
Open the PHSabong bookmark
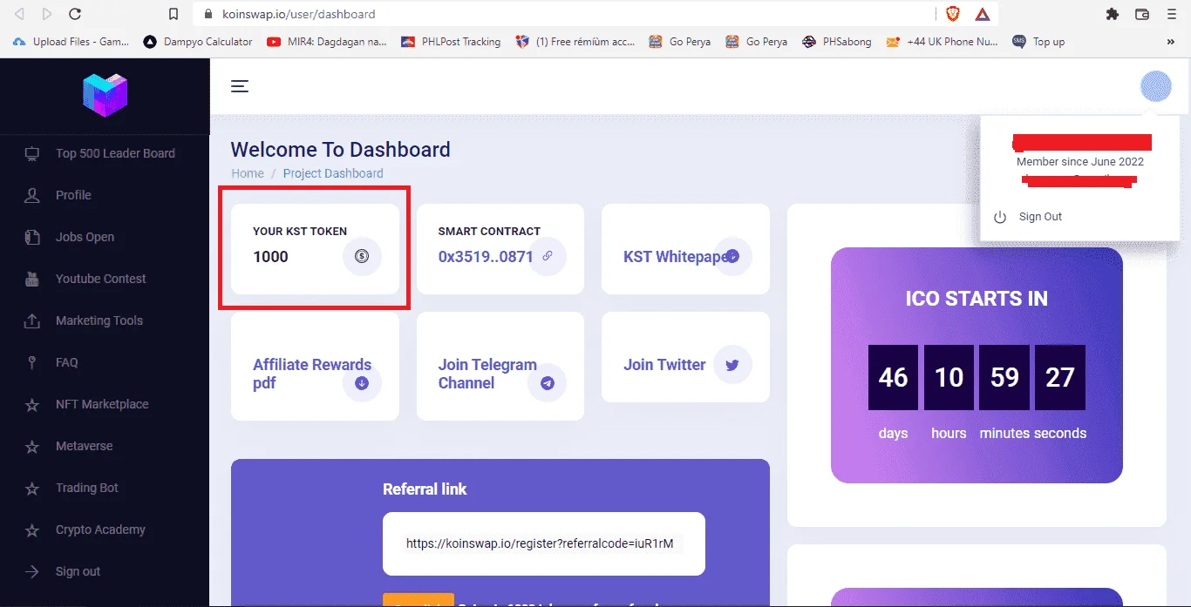(836, 42)
